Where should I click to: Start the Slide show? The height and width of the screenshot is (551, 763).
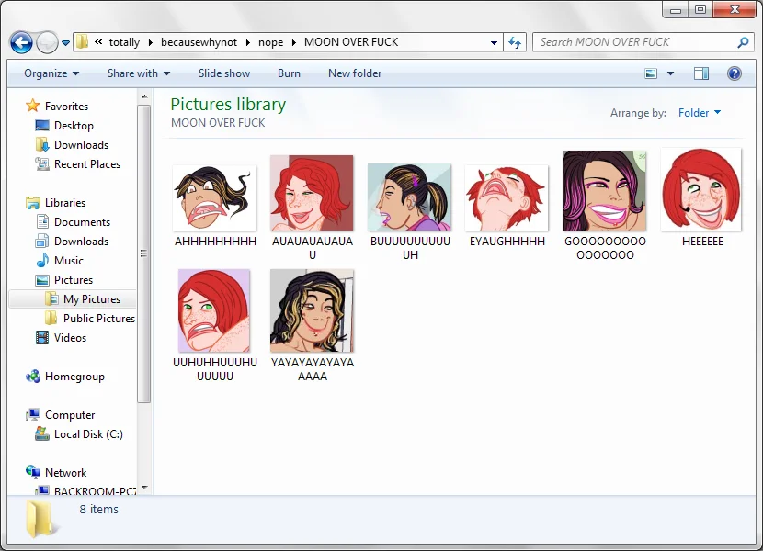click(x=224, y=73)
